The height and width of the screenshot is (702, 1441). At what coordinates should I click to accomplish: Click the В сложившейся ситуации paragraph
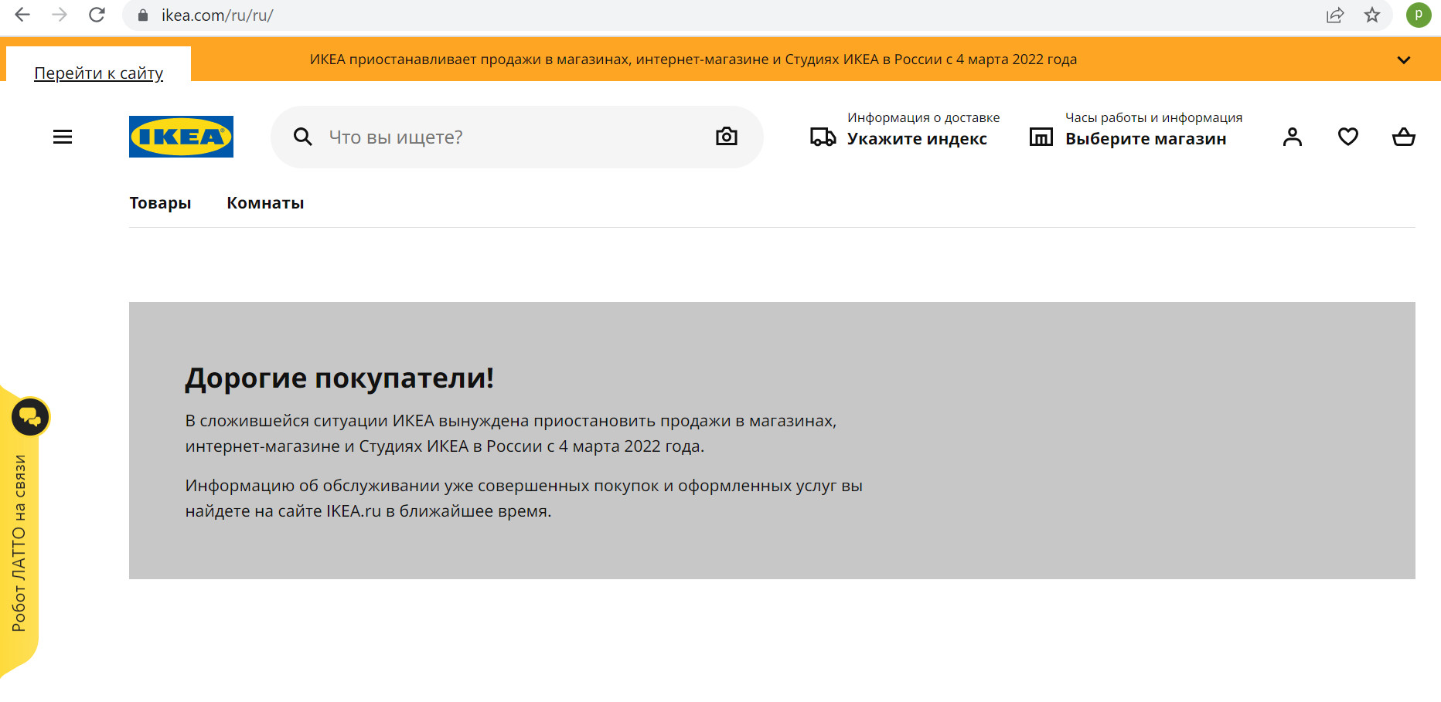511,433
